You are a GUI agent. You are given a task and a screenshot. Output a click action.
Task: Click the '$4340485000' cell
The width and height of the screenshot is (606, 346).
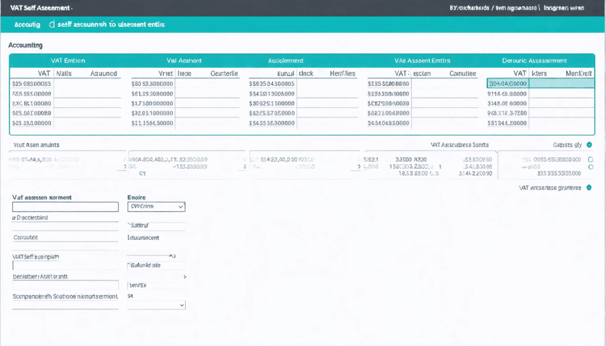pos(388,123)
